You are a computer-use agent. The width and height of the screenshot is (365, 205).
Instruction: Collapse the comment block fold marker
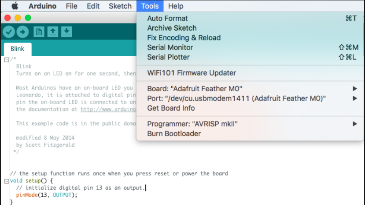coord(7,60)
